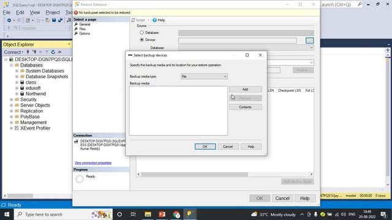392x220 pixels.
Task: Add a backup file in Select backup devices
Action: coord(245,89)
